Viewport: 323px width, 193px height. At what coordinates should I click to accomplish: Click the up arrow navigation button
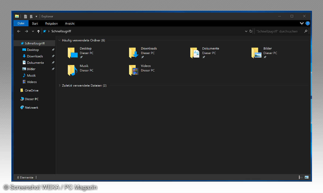38,31
